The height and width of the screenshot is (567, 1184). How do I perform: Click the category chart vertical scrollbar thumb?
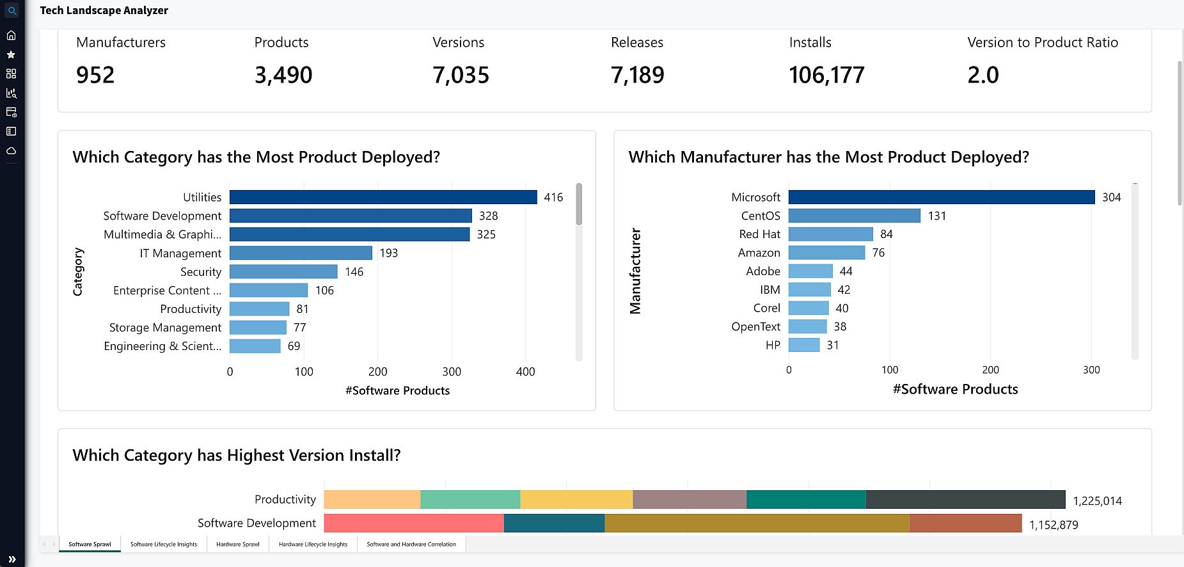[x=579, y=204]
